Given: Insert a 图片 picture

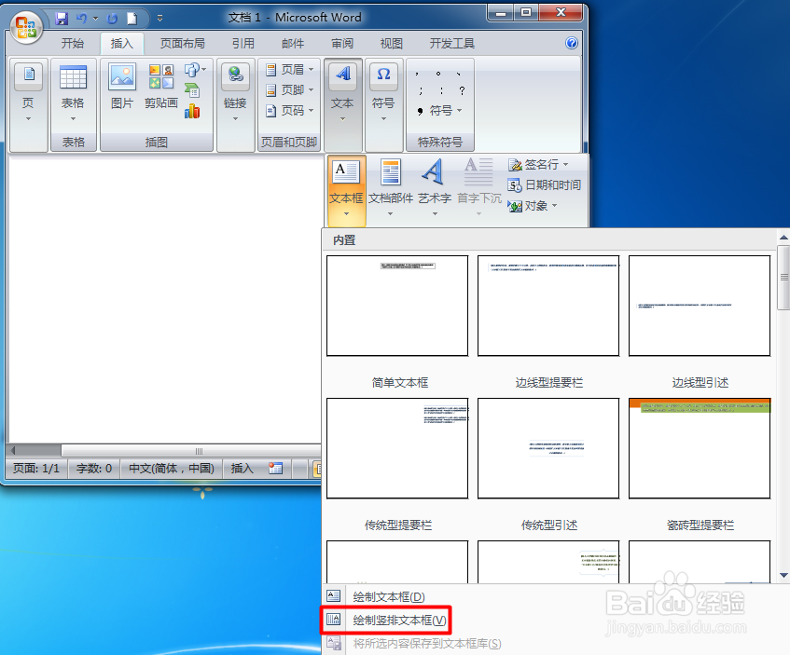Looking at the screenshot, I should [x=122, y=87].
